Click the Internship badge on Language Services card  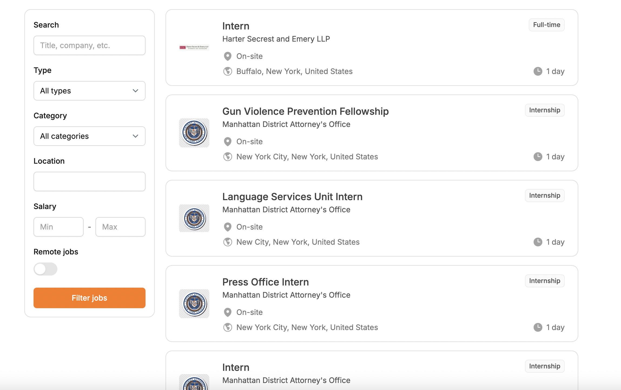(545, 196)
